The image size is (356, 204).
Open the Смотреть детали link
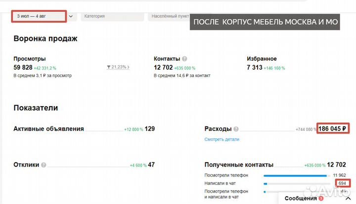click(x=222, y=139)
